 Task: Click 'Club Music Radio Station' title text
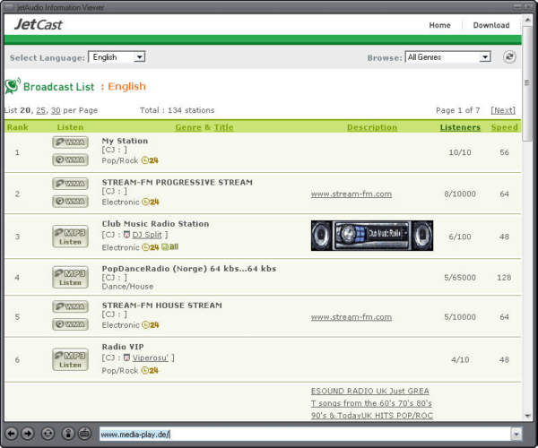coord(155,224)
